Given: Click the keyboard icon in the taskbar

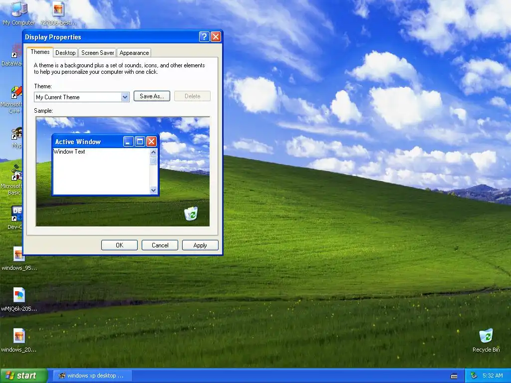Looking at the screenshot, I should pos(454,376).
